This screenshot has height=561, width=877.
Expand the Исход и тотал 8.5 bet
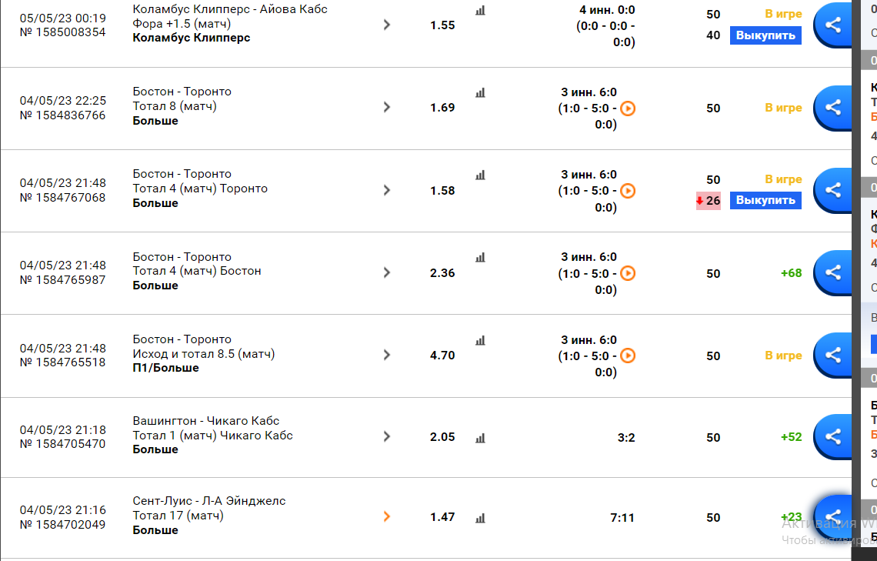(x=386, y=355)
